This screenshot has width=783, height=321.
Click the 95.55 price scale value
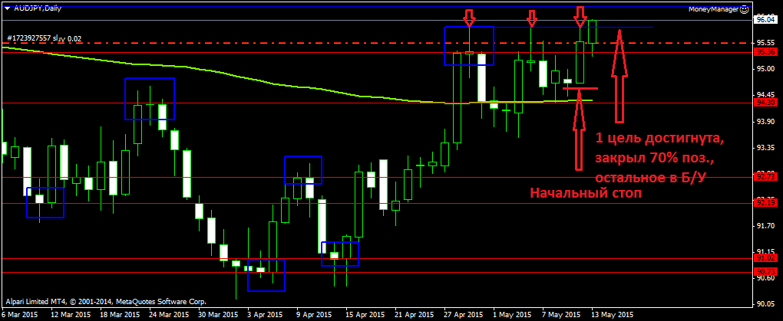765,43
